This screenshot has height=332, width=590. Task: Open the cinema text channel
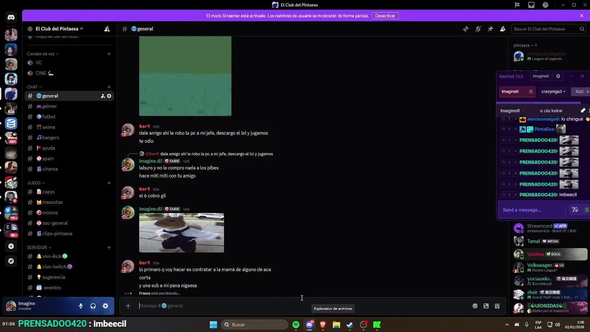point(69,169)
